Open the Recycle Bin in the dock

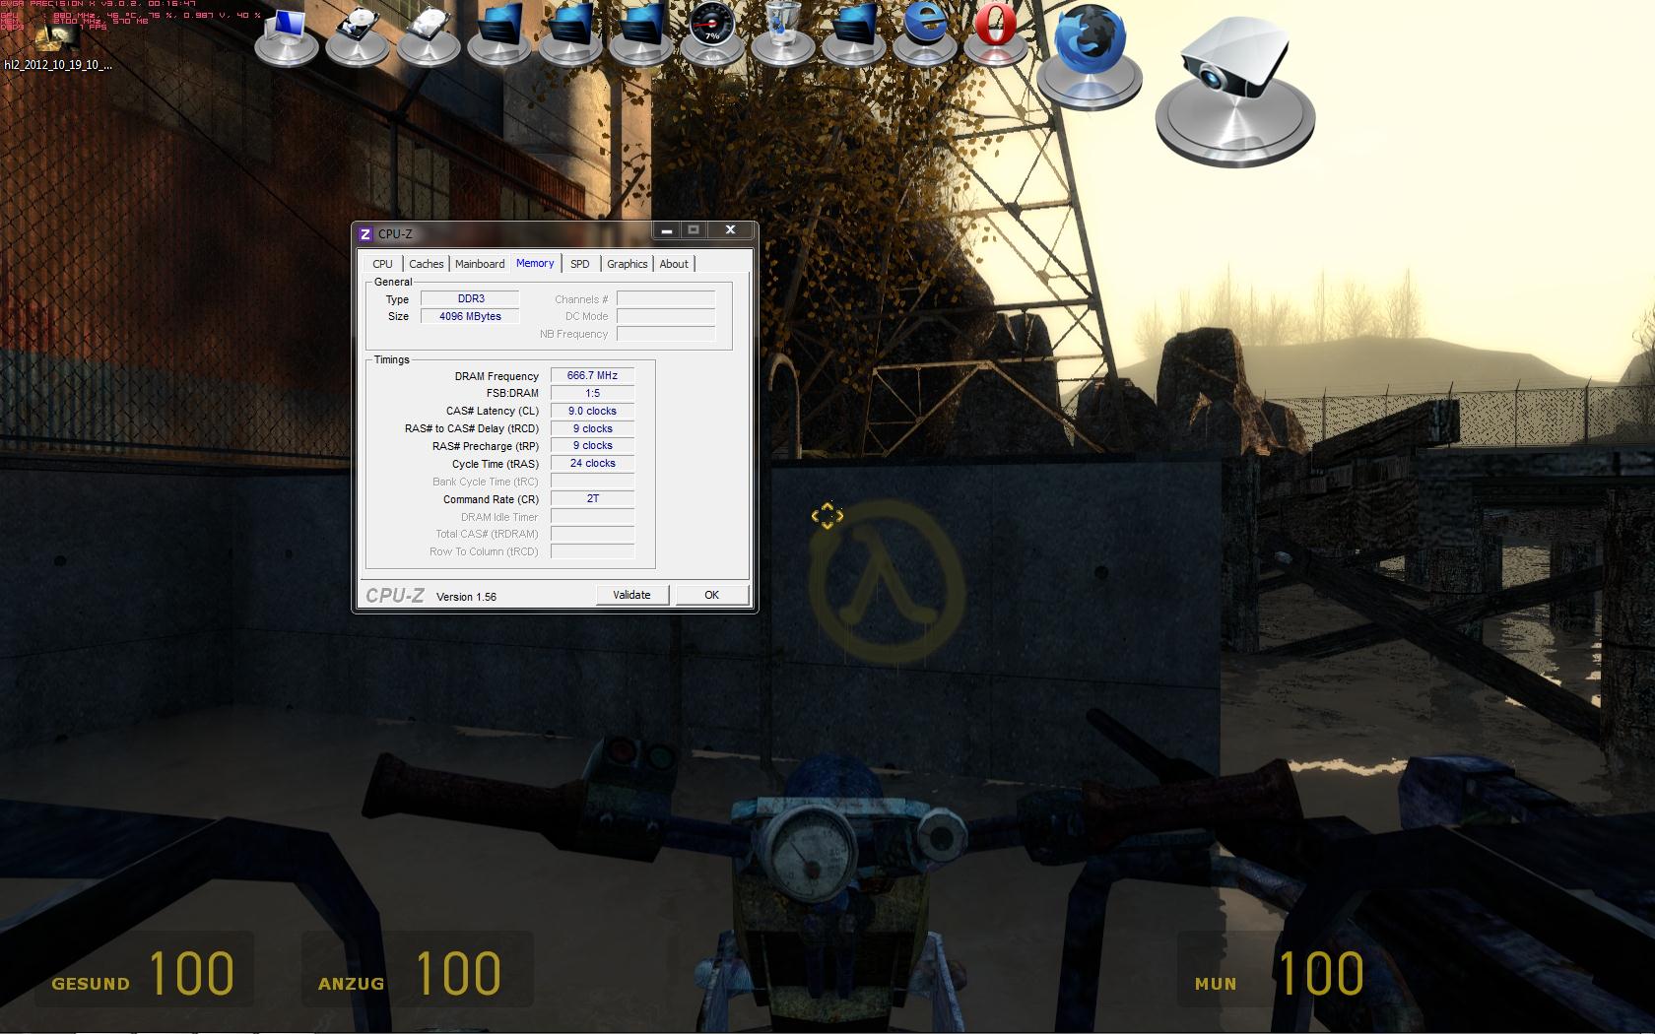coord(783,34)
